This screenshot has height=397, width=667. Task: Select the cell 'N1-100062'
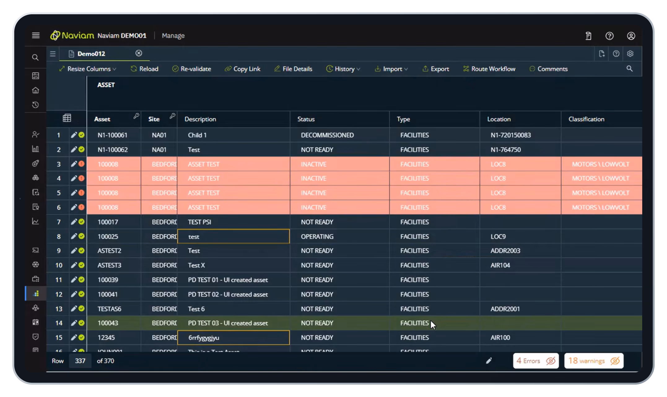click(114, 150)
